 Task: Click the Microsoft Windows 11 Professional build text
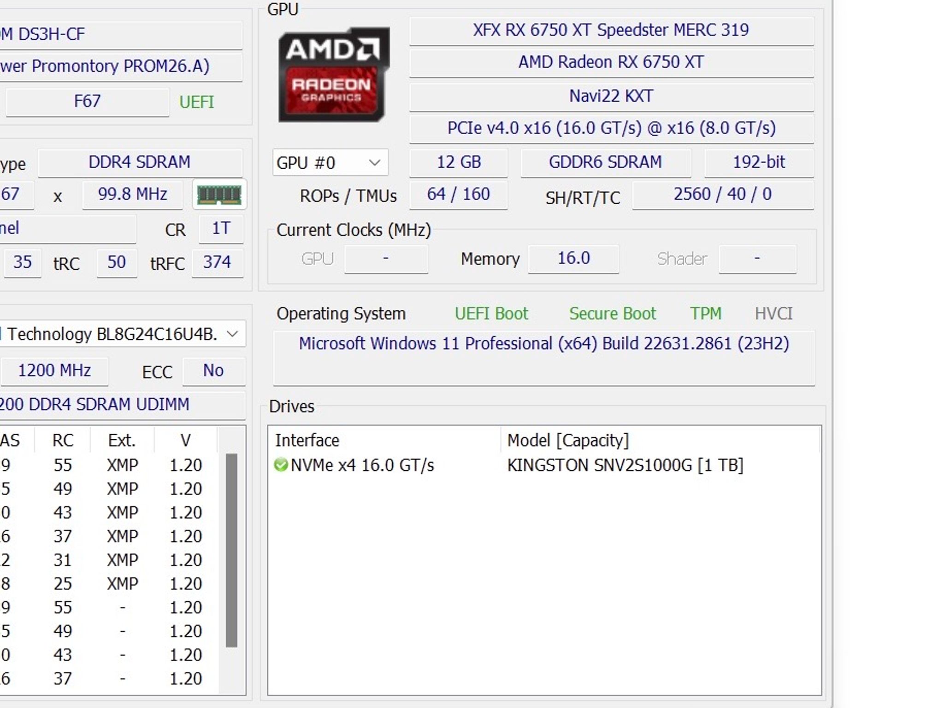click(x=544, y=344)
